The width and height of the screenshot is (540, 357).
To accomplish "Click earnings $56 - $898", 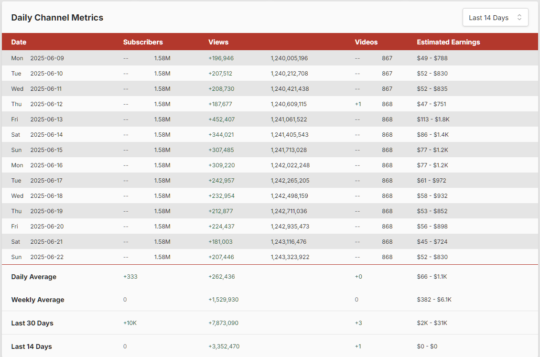I will pyautogui.click(x=432, y=227).
